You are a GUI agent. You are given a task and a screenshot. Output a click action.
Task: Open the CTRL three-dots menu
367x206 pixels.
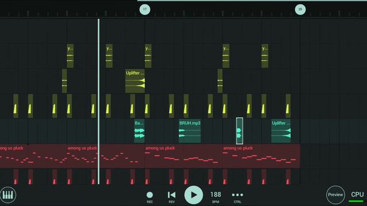coord(237,197)
